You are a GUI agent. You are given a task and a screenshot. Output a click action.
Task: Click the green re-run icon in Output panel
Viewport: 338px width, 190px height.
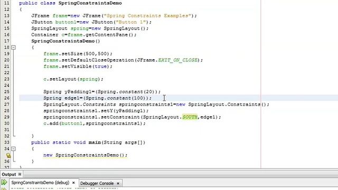4,182
